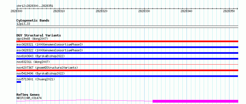Open variant nsv832311 (Wong2007) label
Viewport: 246px width, 104px height.
coord(33,62)
